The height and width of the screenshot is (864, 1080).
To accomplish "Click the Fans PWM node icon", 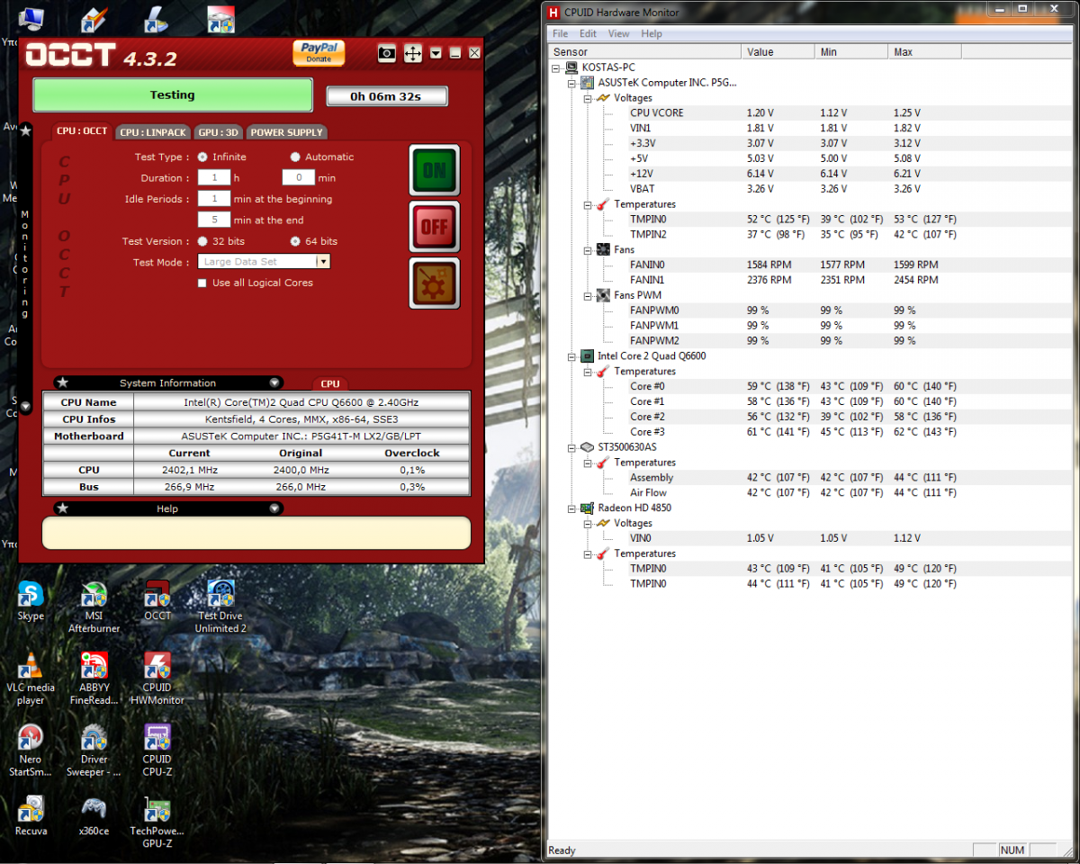I will (603, 295).
